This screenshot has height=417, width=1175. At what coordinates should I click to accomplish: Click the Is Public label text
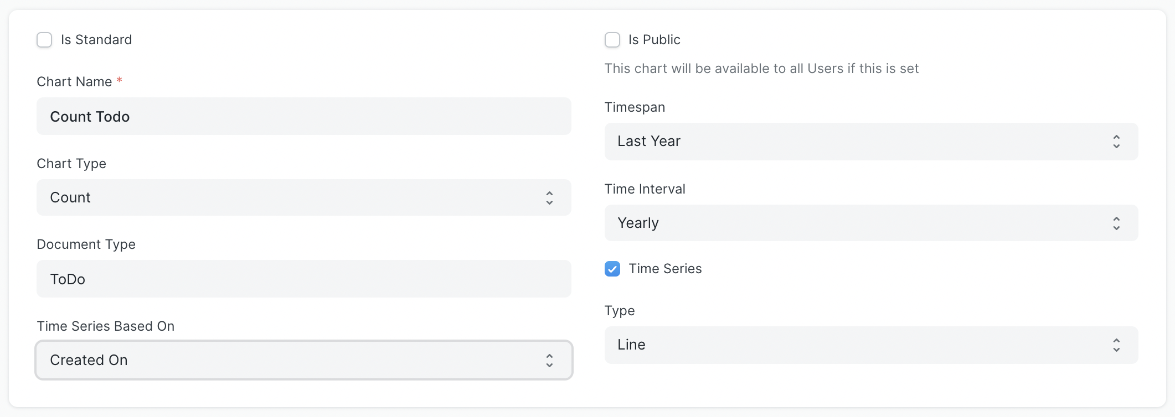pyautogui.click(x=654, y=39)
